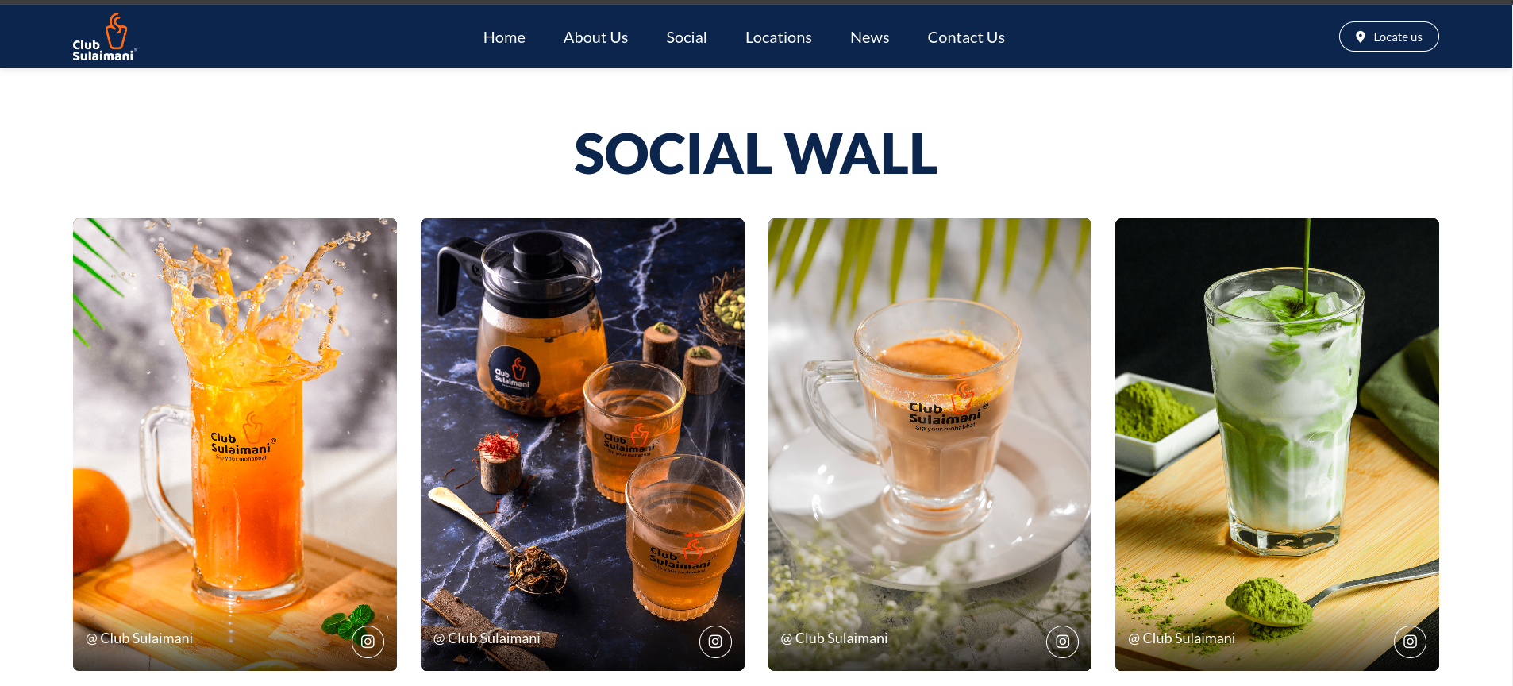
Task: Select Social in the navigation bar
Action: [x=687, y=37]
